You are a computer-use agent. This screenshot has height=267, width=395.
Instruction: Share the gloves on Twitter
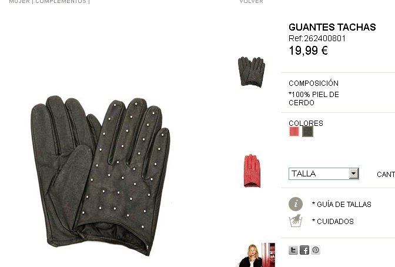click(x=293, y=250)
